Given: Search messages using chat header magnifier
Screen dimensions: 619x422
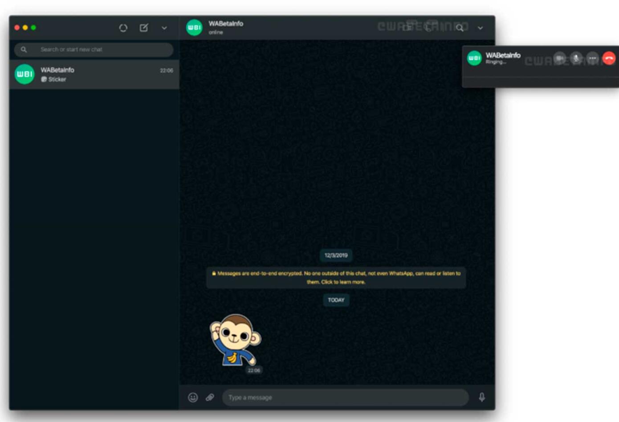Looking at the screenshot, I should [x=460, y=28].
